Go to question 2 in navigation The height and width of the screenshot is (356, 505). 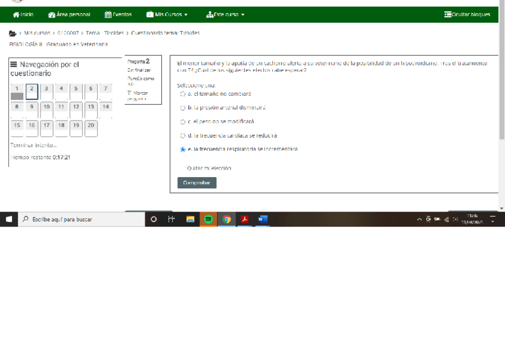(x=32, y=92)
